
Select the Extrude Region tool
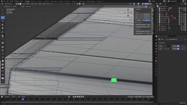coord(3,43)
